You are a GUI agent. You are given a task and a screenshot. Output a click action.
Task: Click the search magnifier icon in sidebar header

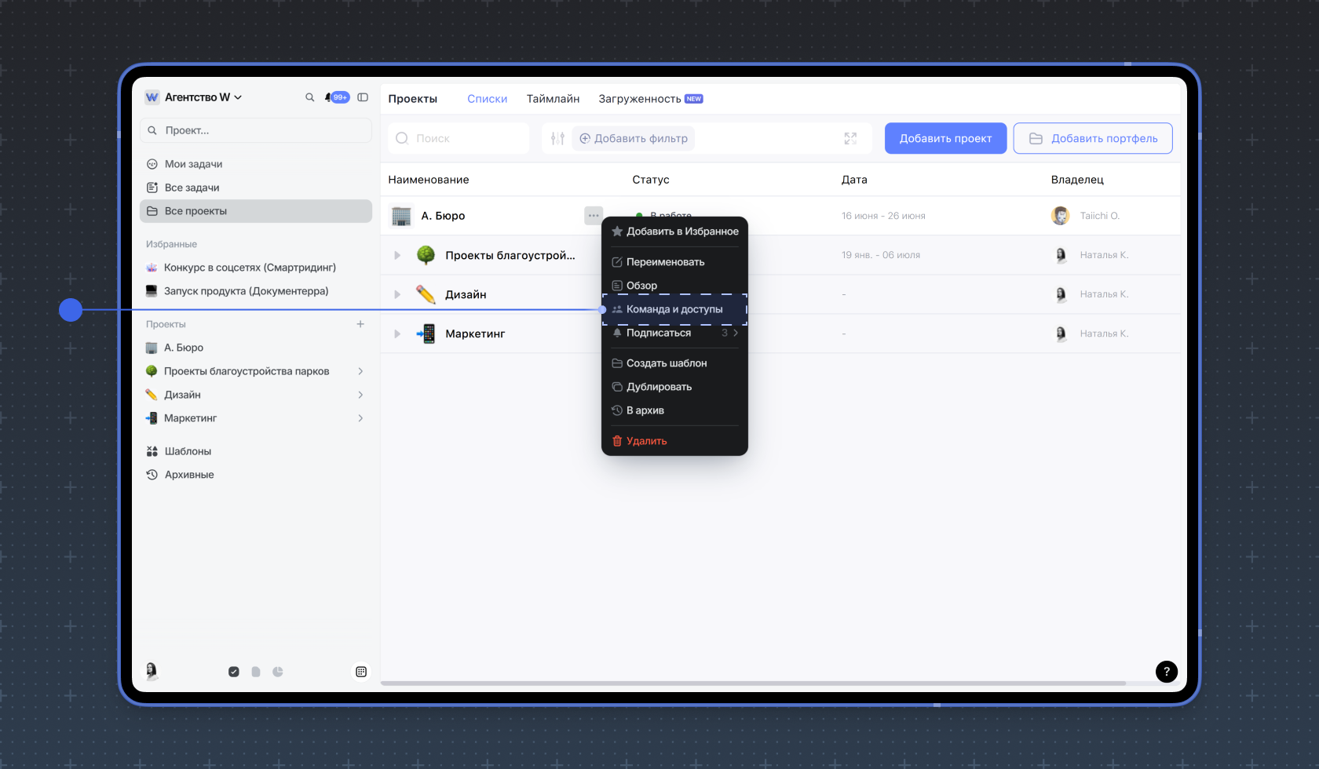tap(309, 97)
